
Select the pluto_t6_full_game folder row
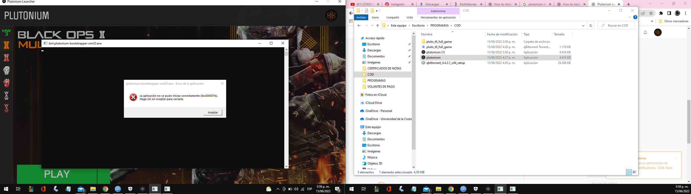pos(495,41)
